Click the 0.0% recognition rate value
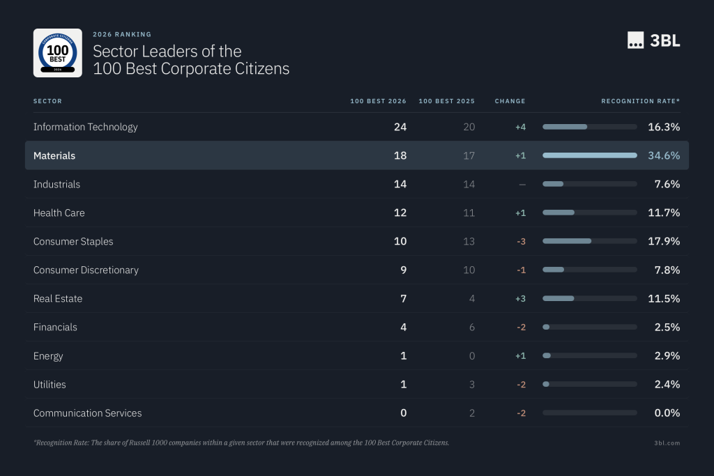Screen dimensions: 714x476 [x=667, y=413]
